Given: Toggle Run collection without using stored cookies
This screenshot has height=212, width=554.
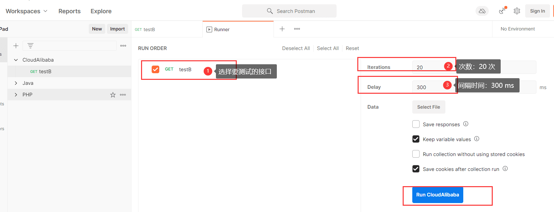Looking at the screenshot, I should click(x=416, y=154).
